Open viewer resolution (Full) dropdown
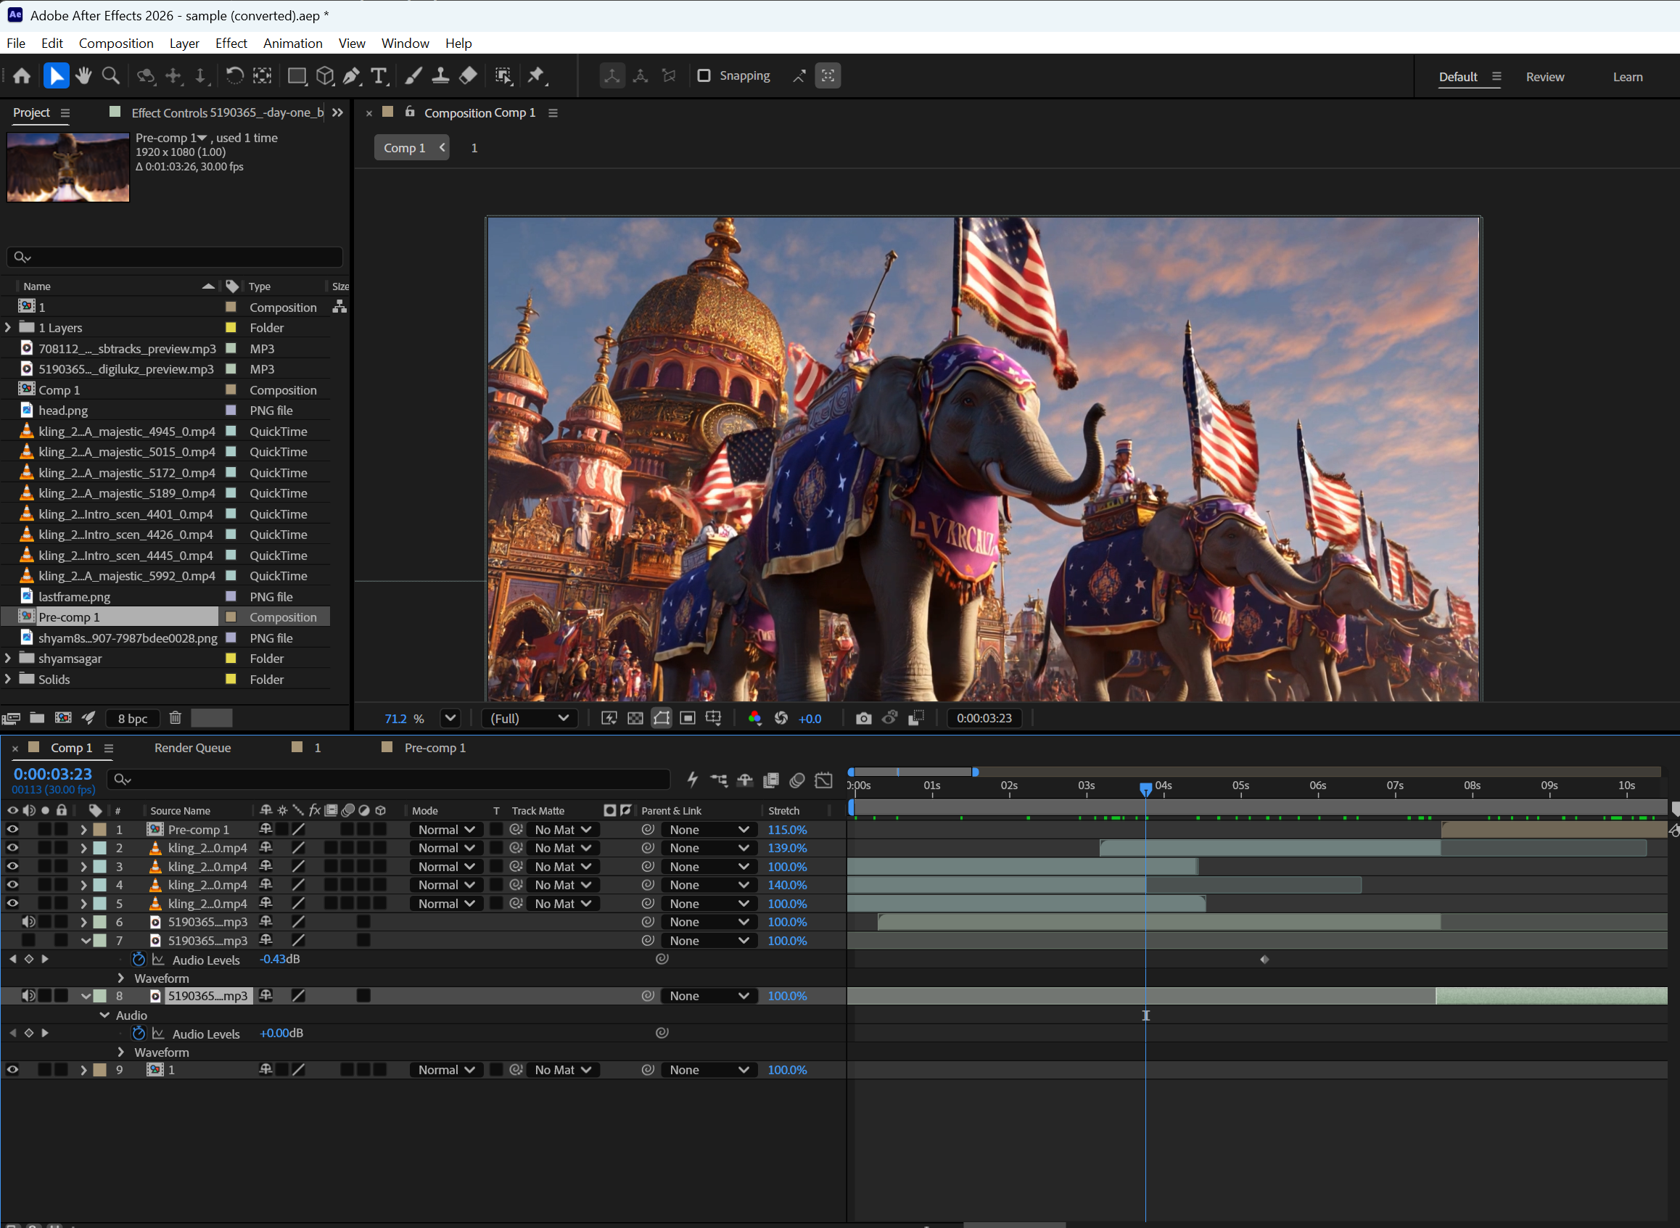1680x1228 pixels. click(530, 719)
